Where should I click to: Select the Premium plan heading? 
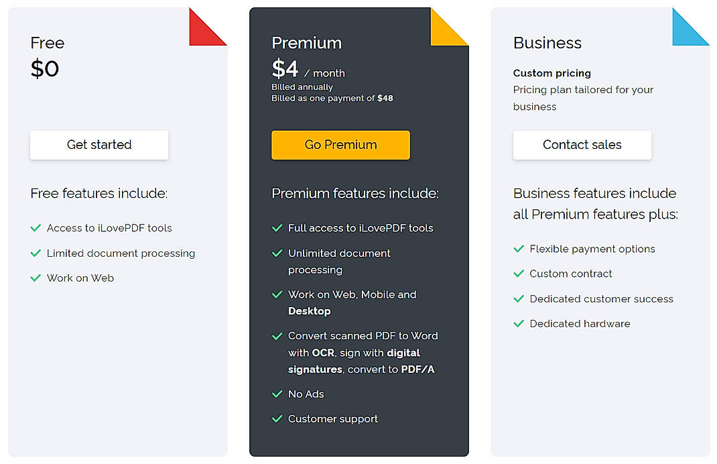[306, 43]
